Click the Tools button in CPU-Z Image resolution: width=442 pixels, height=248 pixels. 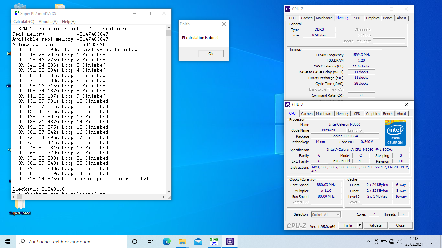[348, 225]
